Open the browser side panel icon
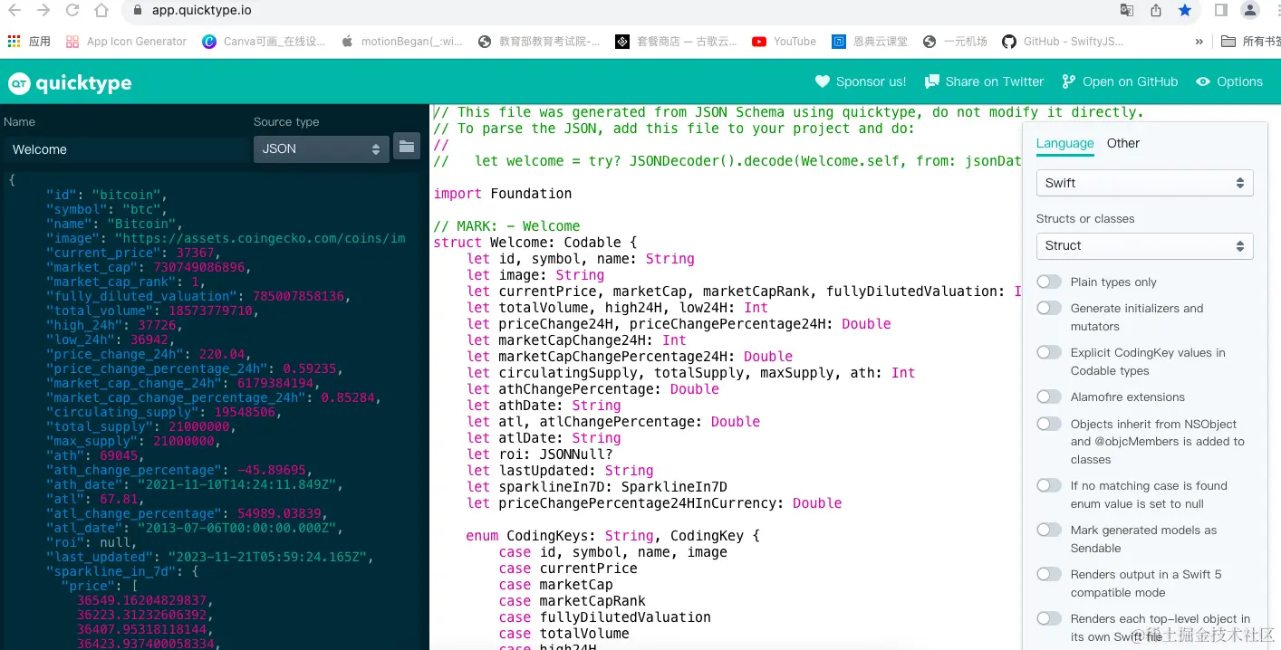 click(1221, 10)
